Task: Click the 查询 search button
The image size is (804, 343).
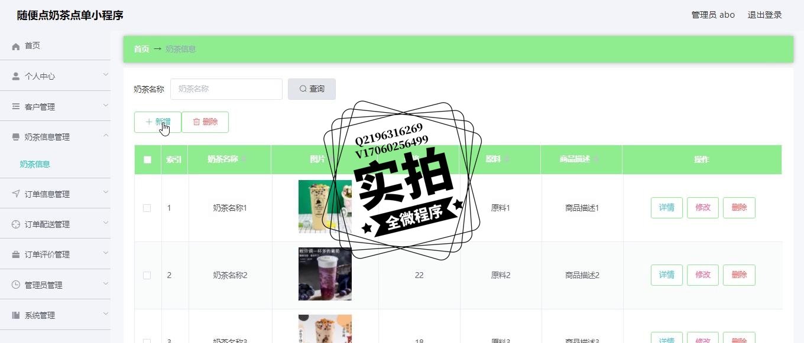Action: (312, 89)
